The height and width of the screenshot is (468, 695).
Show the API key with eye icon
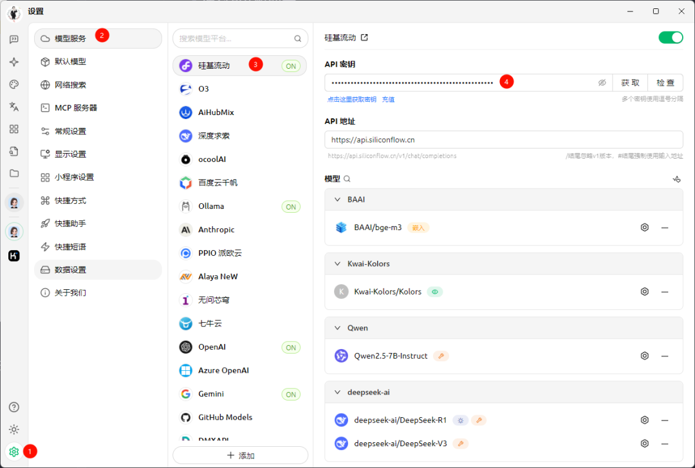click(602, 83)
